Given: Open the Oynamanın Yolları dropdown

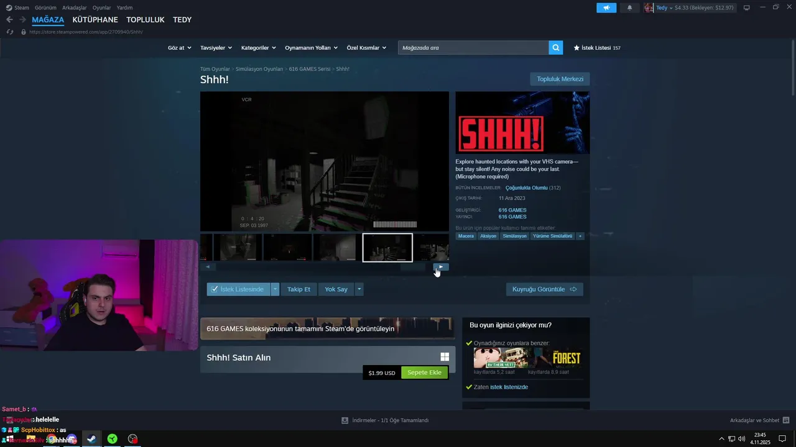Looking at the screenshot, I should (x=311, y=48).
